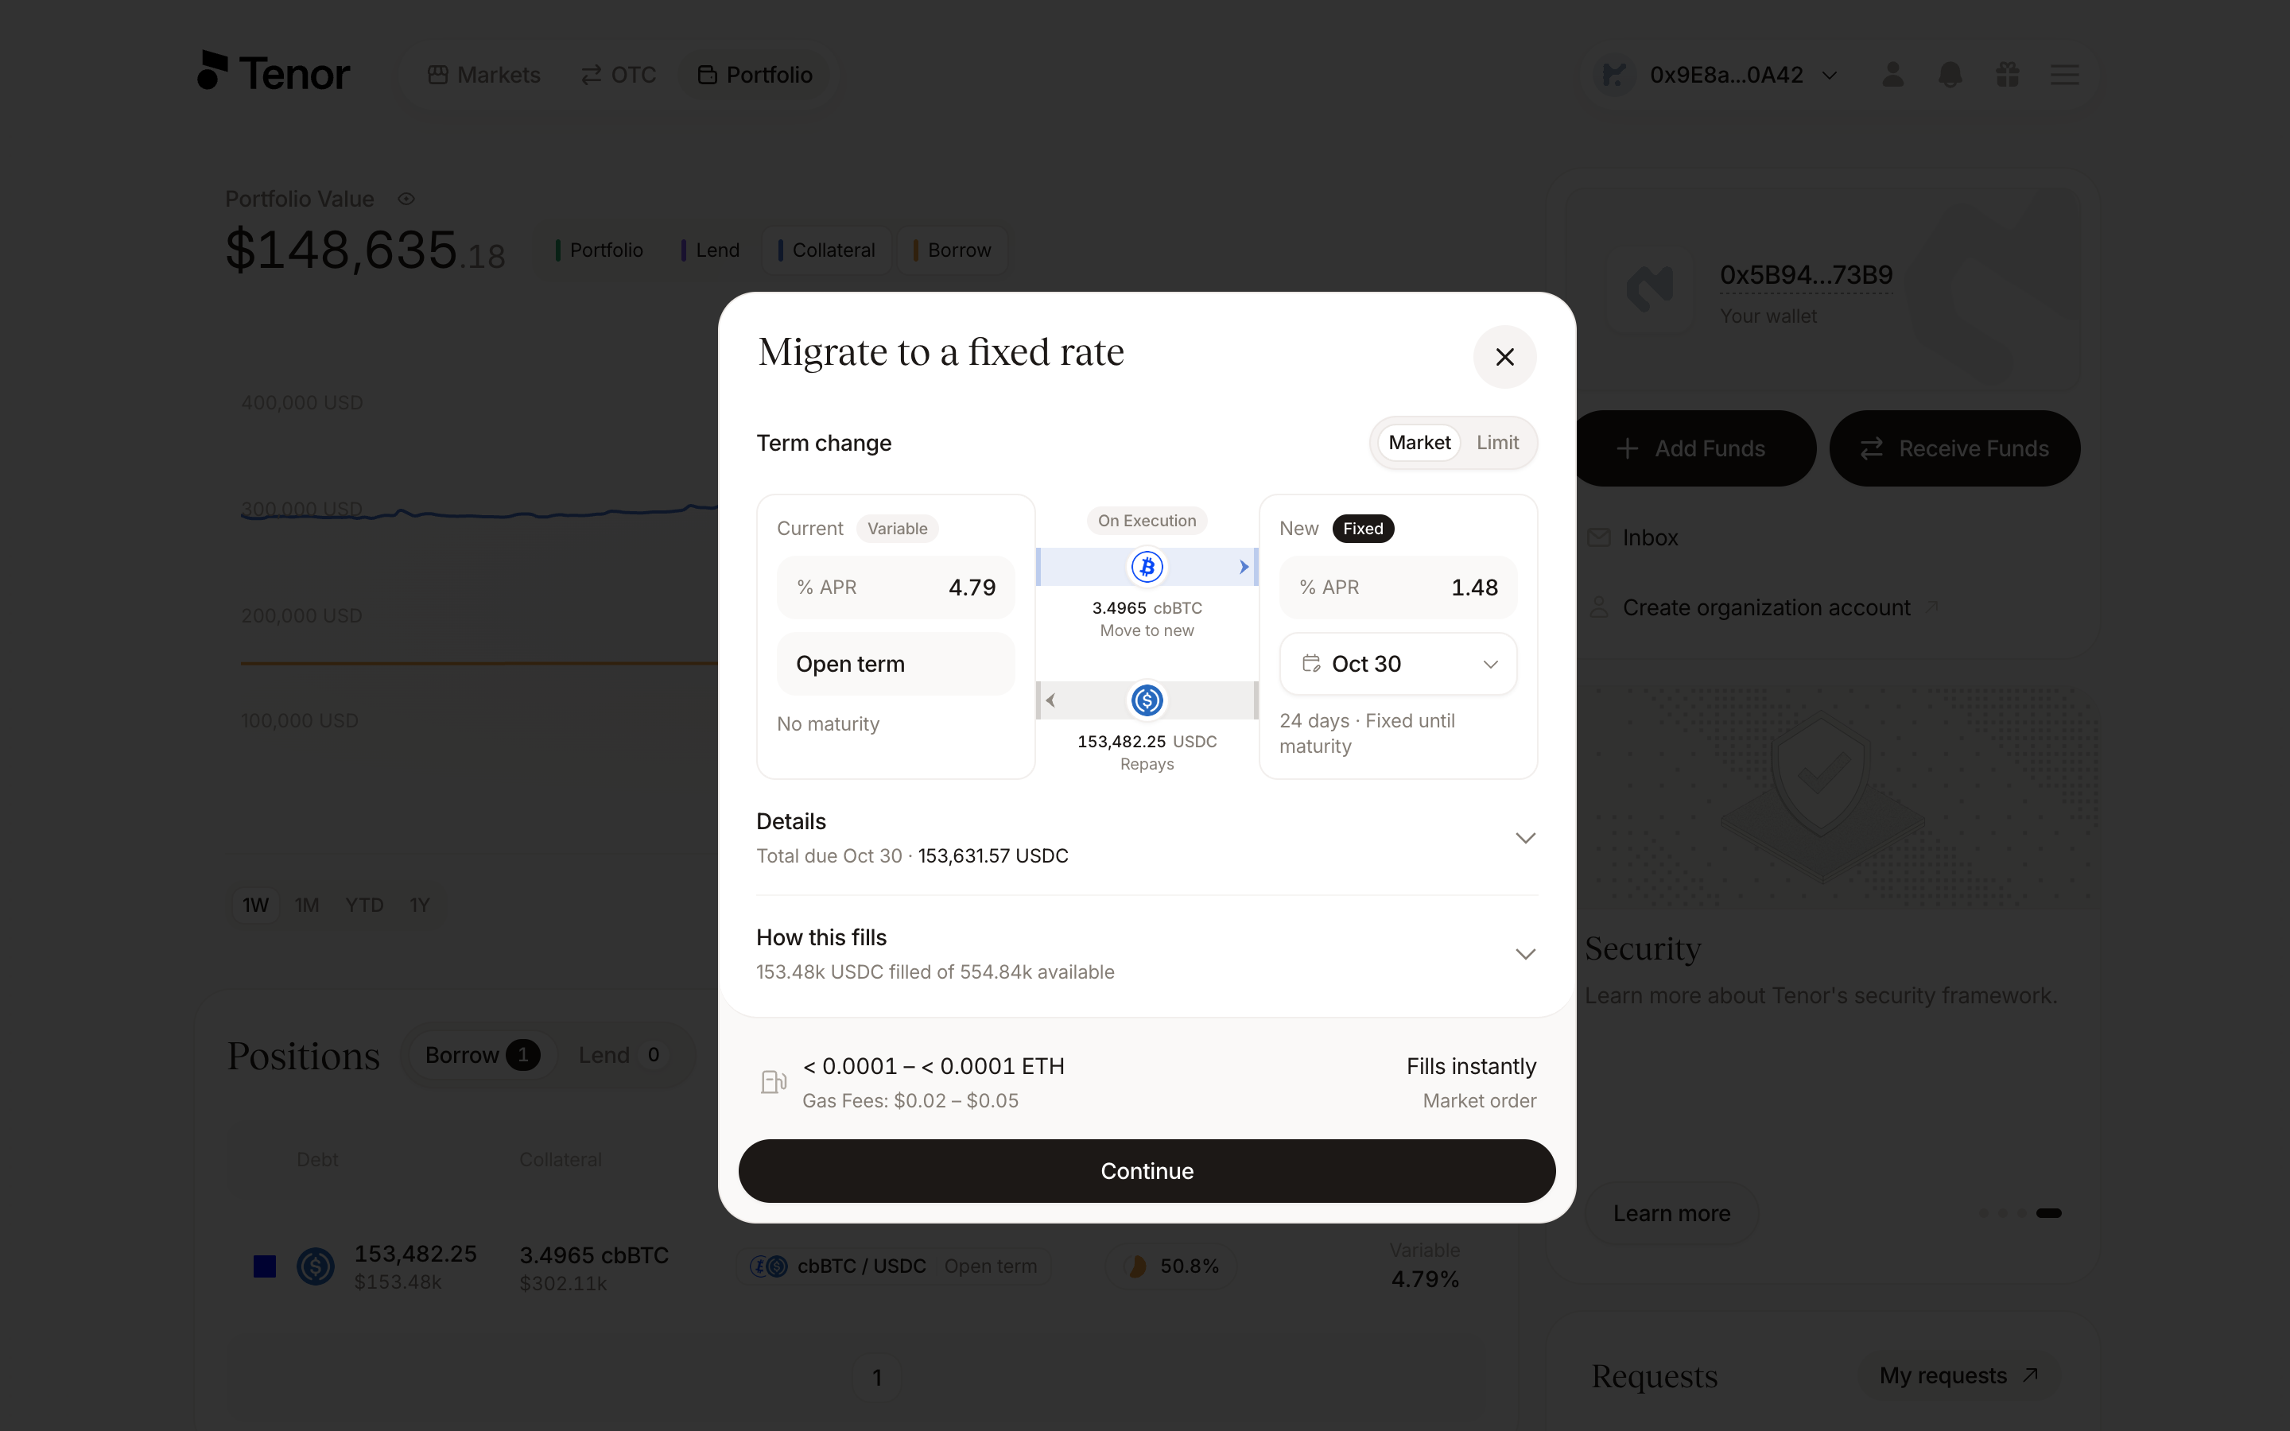Screen dimensions: 2290x1431
Task: Open My requests link
Action: (x=1958, y=1376)
